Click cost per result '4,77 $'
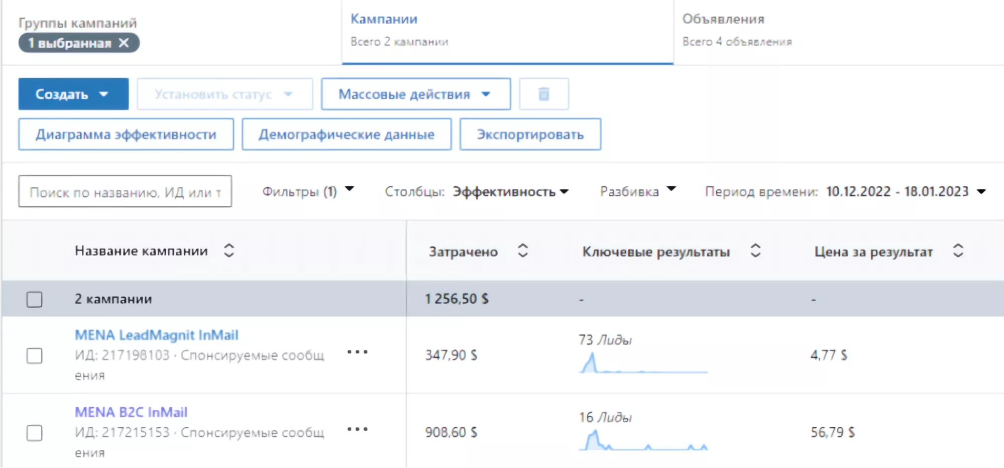This screenshot has width=1004, height=468. click(829, 355)
